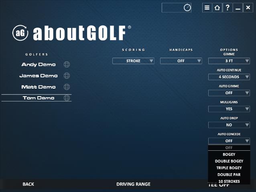Select golfer James Demo

(39, 76)
